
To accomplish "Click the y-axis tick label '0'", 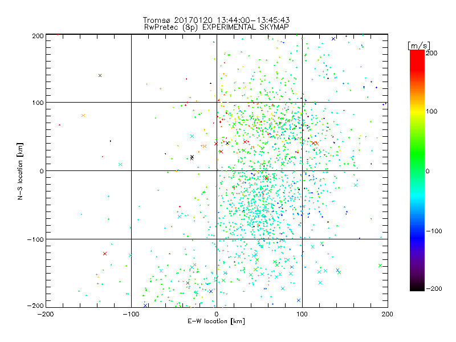I will (41, 171).
